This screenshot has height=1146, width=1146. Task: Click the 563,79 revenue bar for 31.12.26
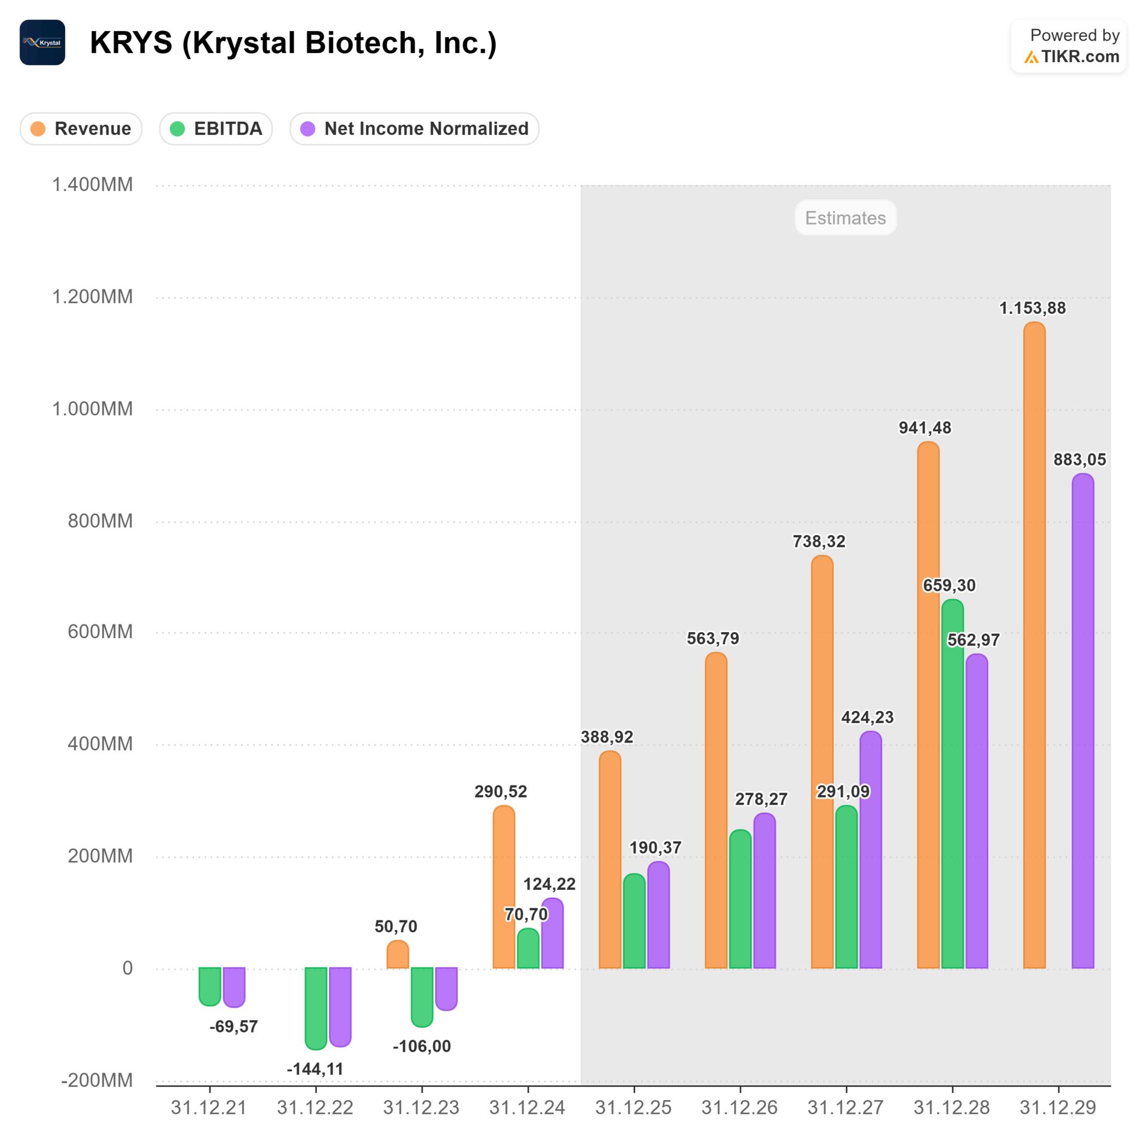pyautogui.click(x=716, y=810)
